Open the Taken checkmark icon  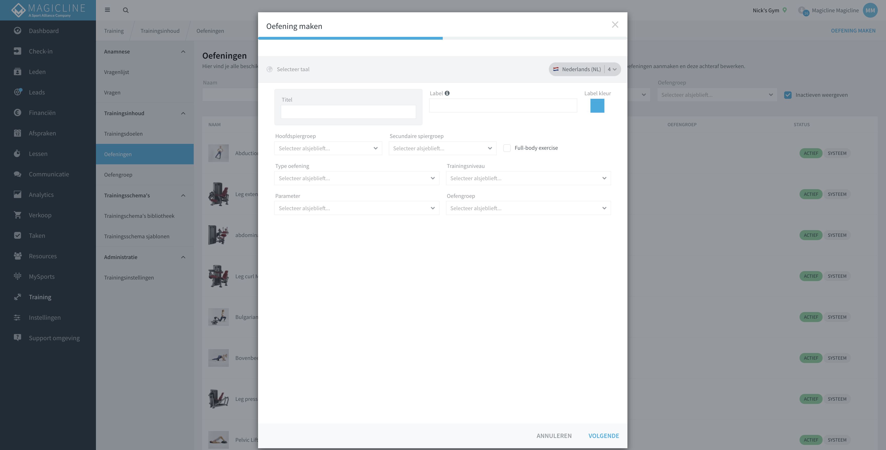tap(17, 235)
